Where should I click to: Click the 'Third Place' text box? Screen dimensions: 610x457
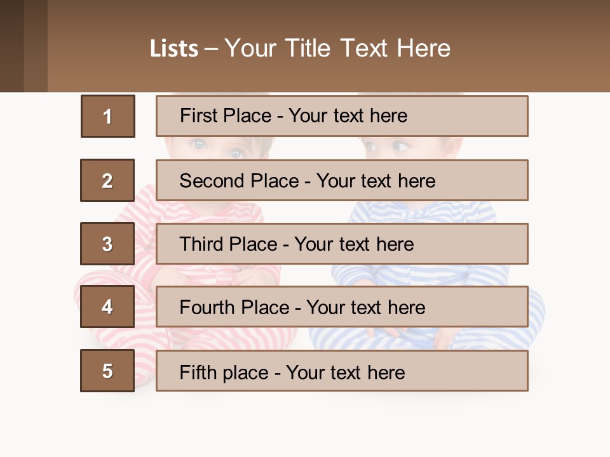click(x=342, y=244)
